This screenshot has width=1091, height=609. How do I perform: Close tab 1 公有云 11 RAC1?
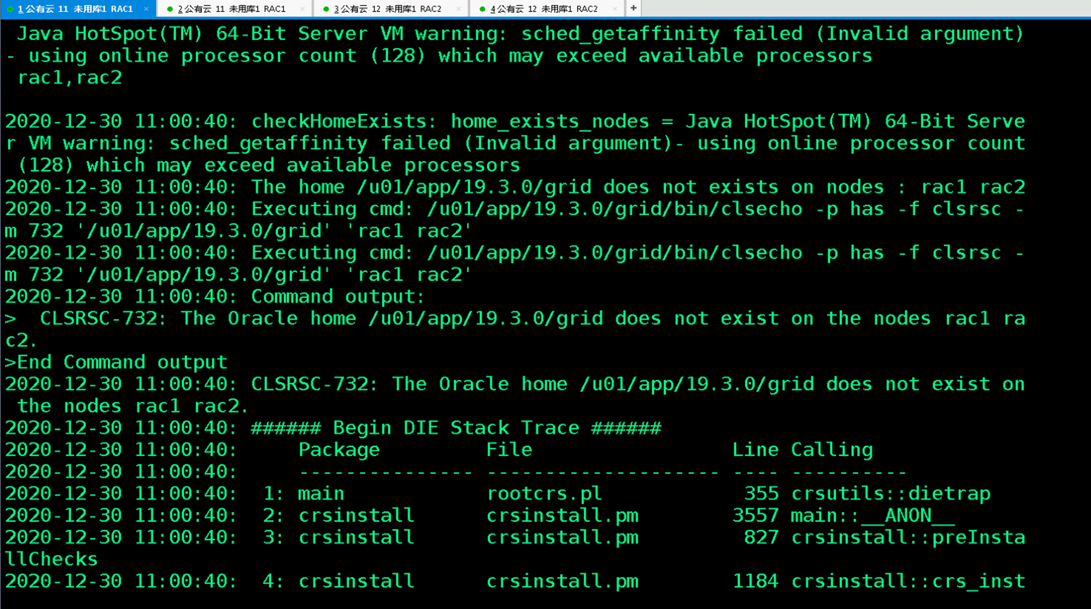pos(147,9)
